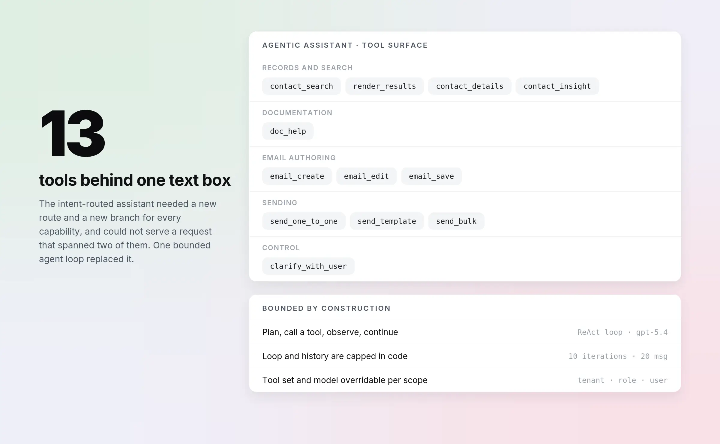Click 'Tool set and model overridable per scope'
Viewport: 720px width, 444px height.
(x=345, y=380)
